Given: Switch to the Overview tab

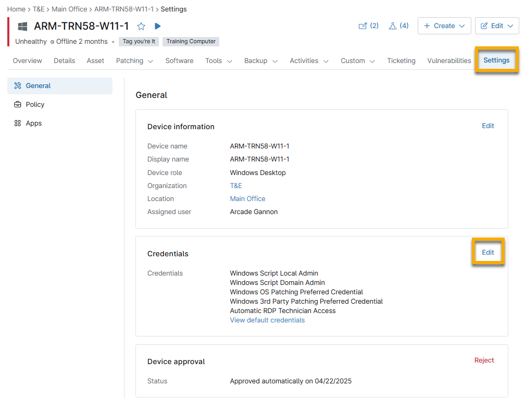Looking at the screenshot, I should [x=27, y=60].
